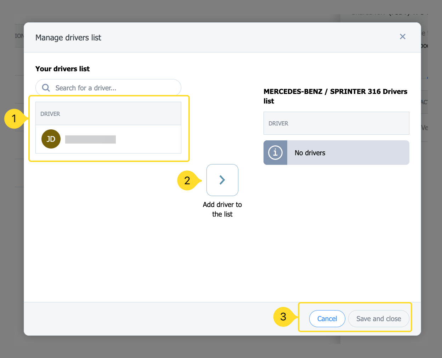Click the yellow number 1 marker

14,118
